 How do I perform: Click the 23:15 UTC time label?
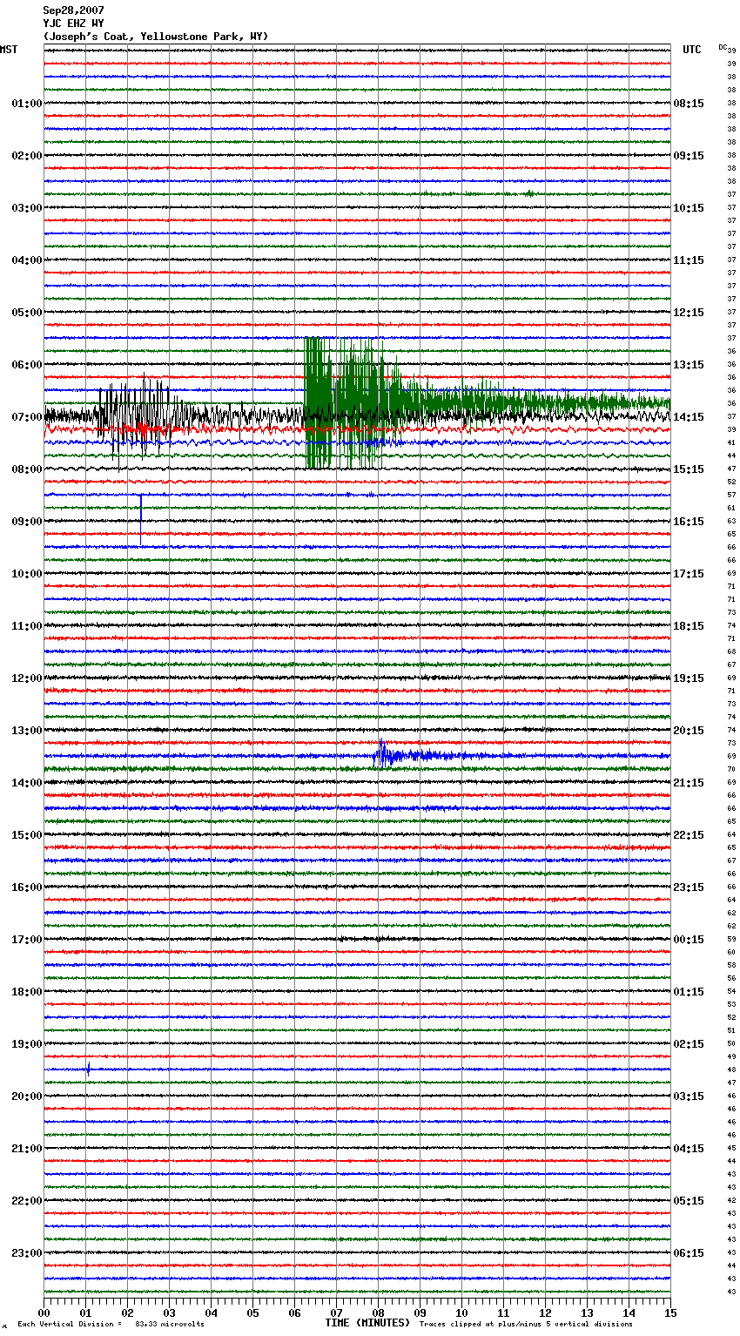pos(689,887)
